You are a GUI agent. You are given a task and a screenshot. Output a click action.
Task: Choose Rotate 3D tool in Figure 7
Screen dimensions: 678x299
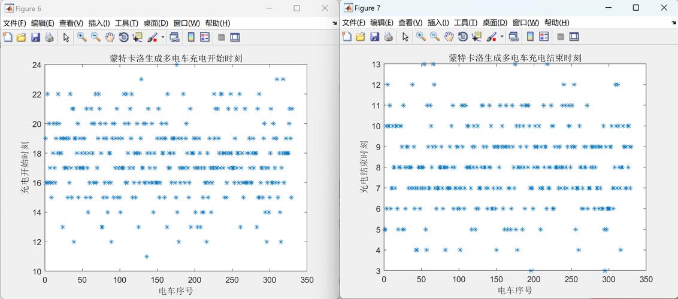(462, 37)
